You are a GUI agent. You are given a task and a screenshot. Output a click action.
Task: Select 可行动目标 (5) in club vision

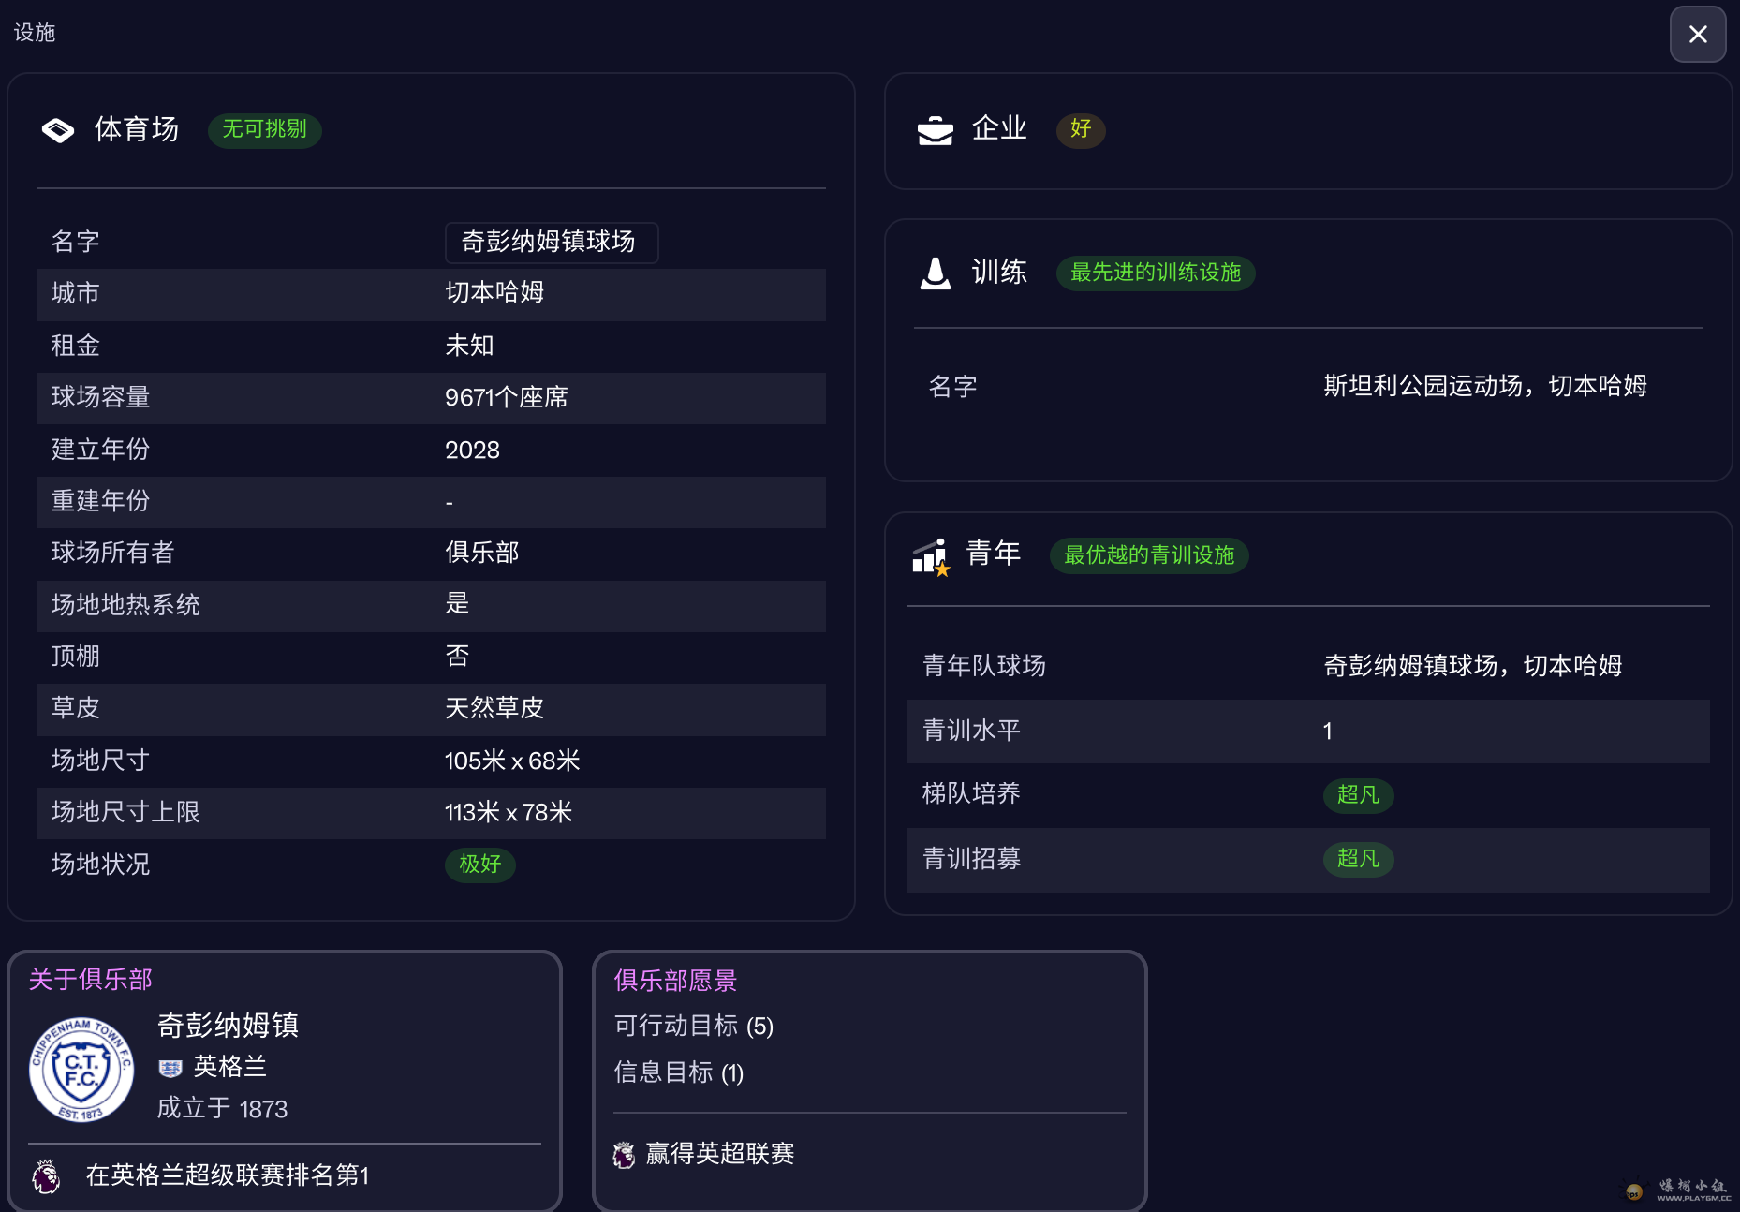point(693,1027)
